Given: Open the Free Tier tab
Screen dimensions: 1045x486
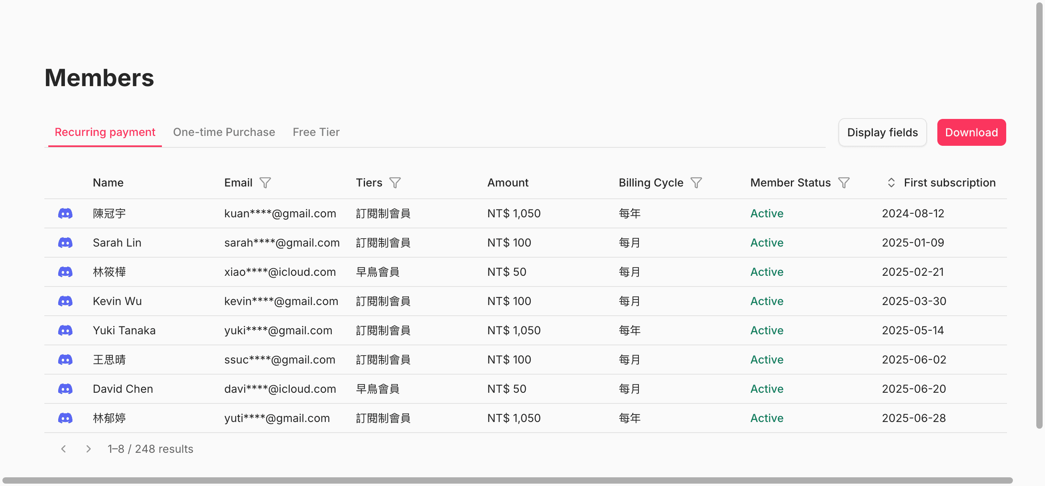Looking at the screenshot, I should pyautogui.click(x=316, y=132).
